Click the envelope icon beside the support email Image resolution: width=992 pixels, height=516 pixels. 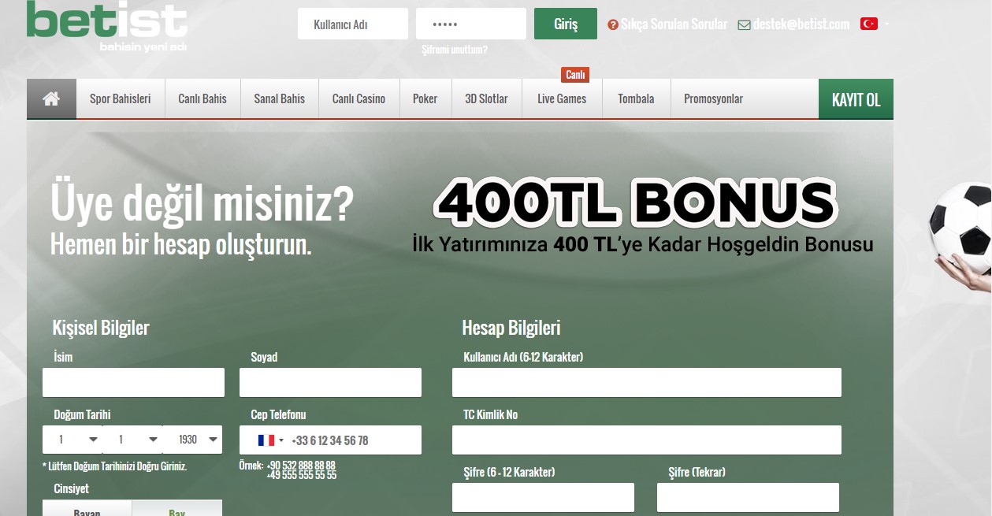744,25
